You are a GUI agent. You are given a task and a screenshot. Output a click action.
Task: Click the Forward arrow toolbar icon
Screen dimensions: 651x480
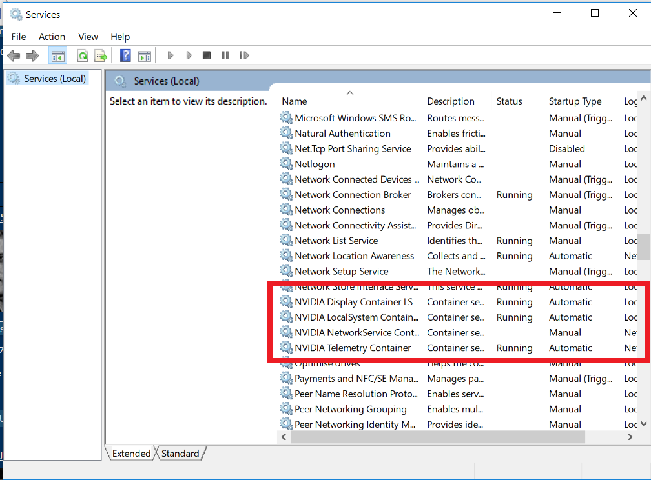tap(32, 55)
